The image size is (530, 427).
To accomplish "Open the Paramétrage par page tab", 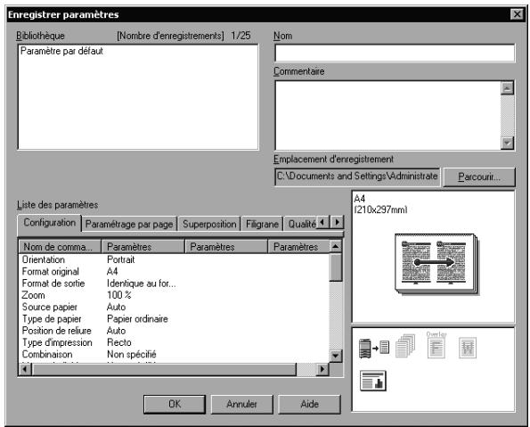I will click(x=129, y=224).
